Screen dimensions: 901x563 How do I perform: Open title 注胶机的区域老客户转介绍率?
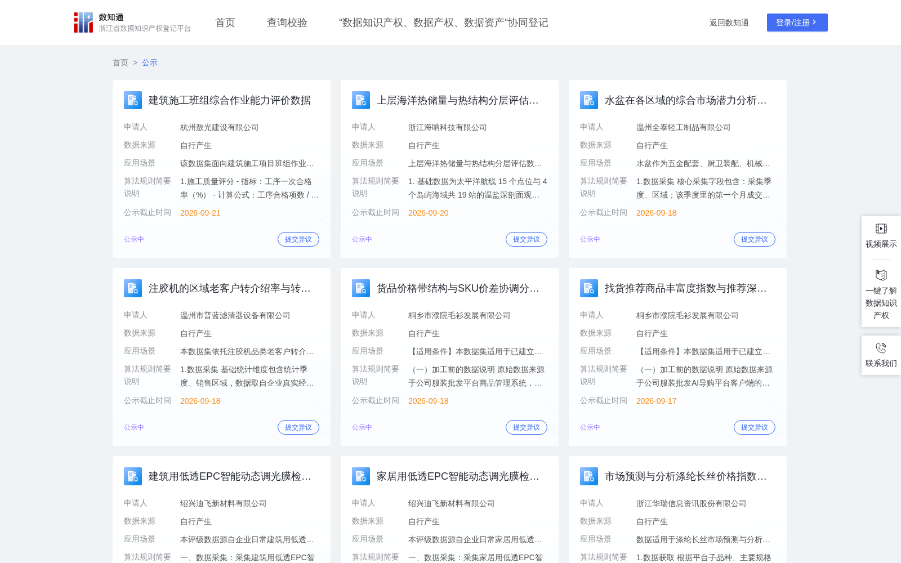pyautogui.click(x=230, y=288)
